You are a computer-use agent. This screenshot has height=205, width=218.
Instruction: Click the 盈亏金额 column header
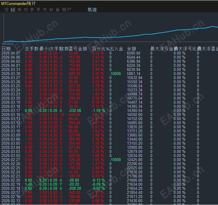point(78,49)
